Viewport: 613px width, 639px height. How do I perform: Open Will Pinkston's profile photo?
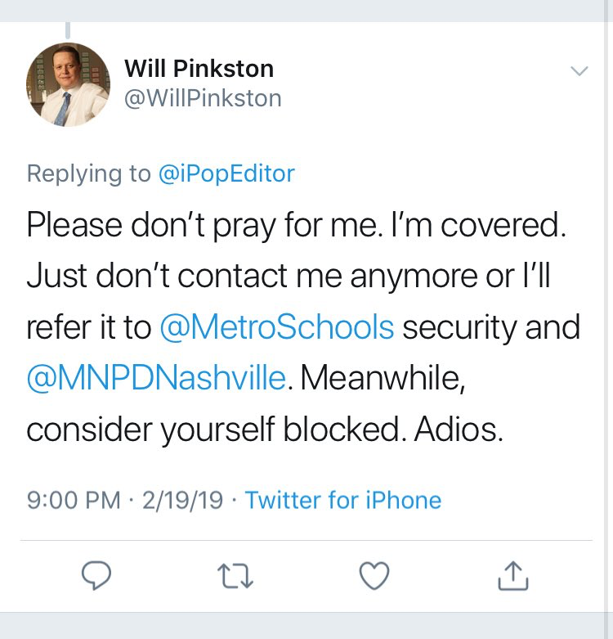pyautogui.click(x=69, y=84)
